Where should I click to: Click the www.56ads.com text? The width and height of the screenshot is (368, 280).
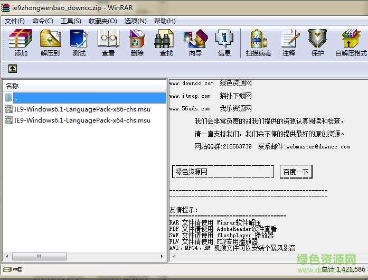190,108
